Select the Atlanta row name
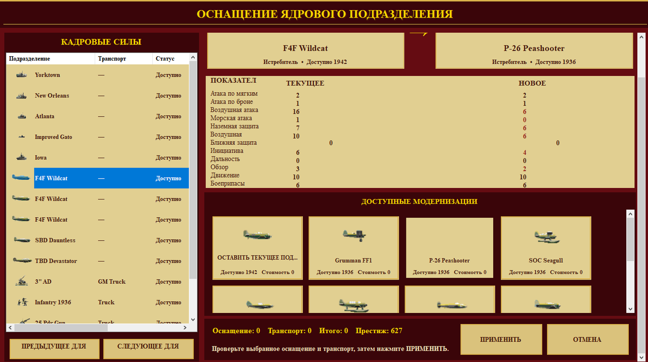 tap(45, 116)
